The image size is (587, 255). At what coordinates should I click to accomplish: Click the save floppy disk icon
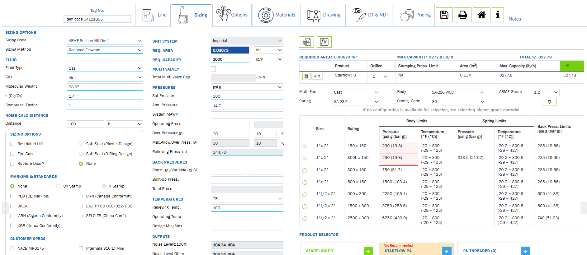pyautogui.click(x=444, y=15)
